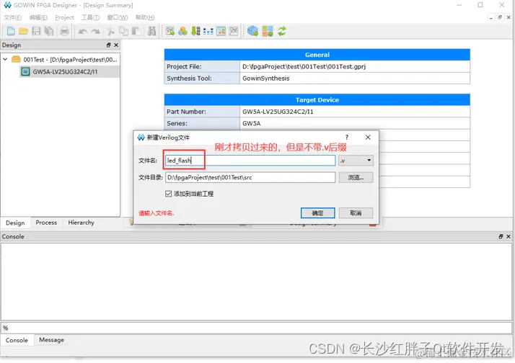Switch to the Hierarchy tab

[x=81, y=223]
